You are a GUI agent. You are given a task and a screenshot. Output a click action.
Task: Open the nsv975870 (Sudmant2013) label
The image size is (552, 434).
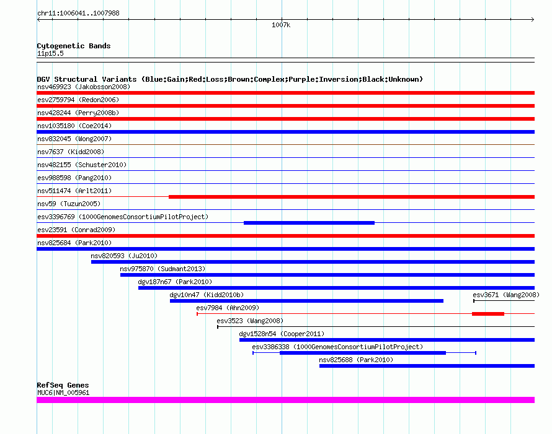pos(162,269)
